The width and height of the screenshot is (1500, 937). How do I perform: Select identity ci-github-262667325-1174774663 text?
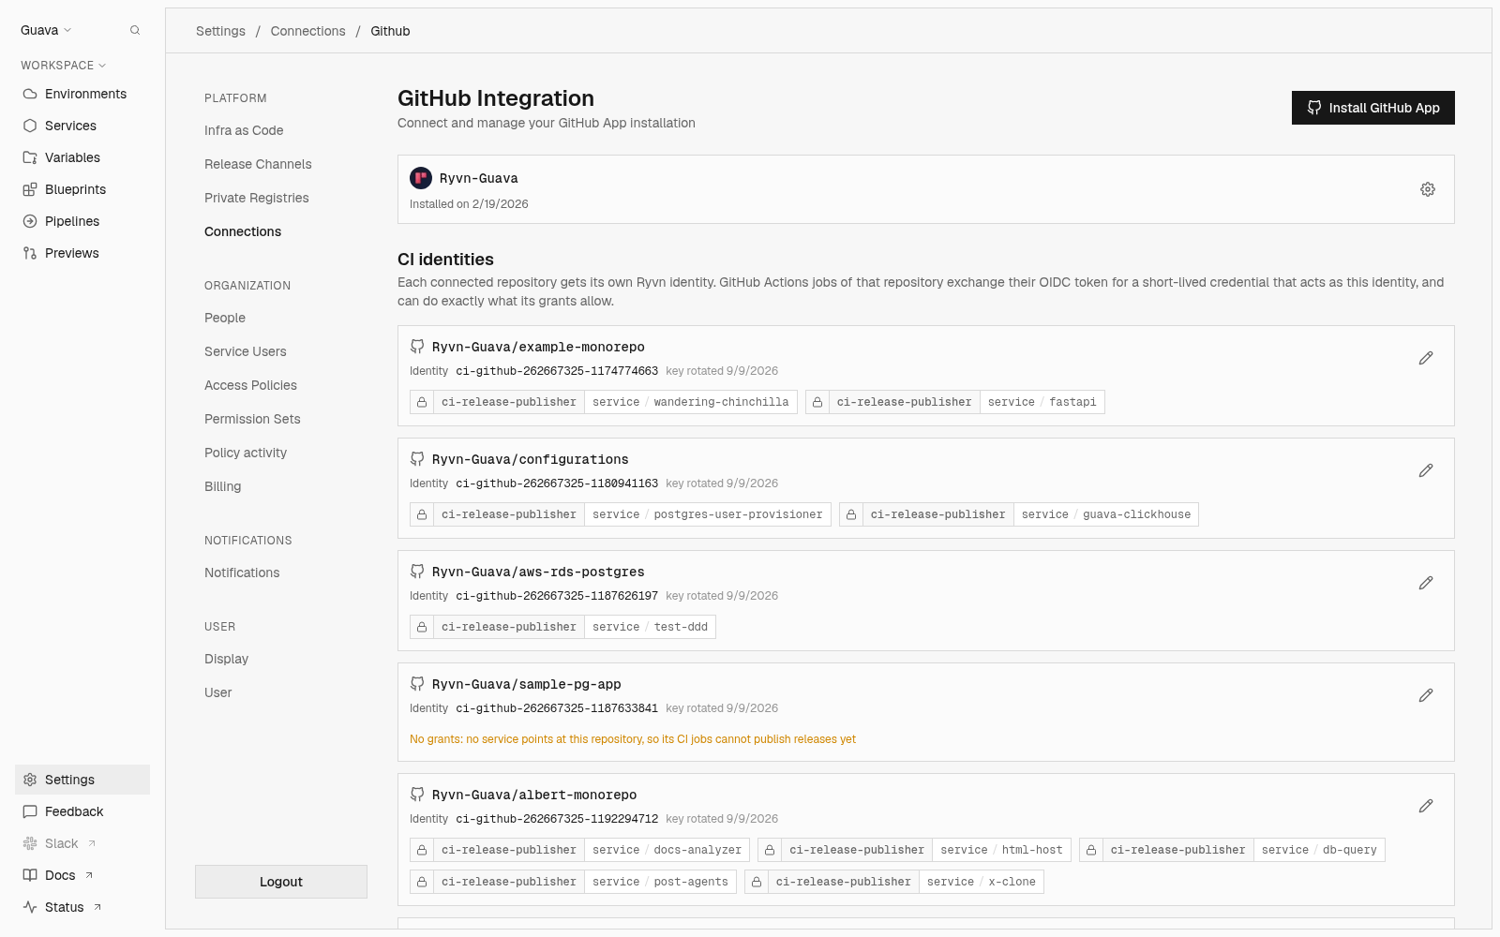pos(557,371)
